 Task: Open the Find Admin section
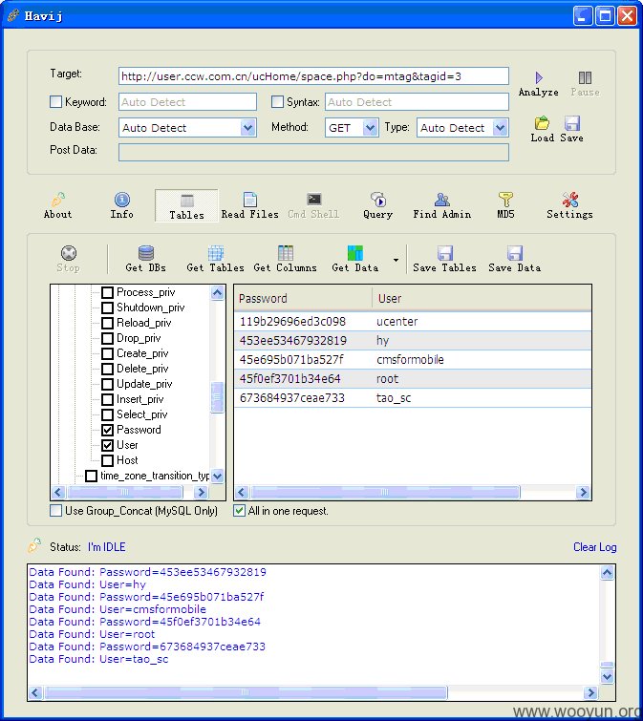coord(442,205)
